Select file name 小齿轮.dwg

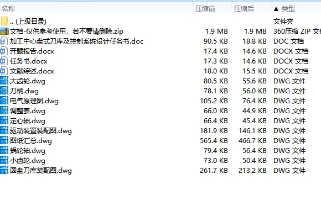tap(28, 161)
